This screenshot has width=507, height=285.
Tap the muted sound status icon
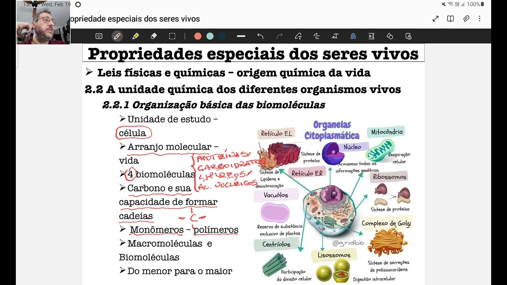[x=444, y=4]
